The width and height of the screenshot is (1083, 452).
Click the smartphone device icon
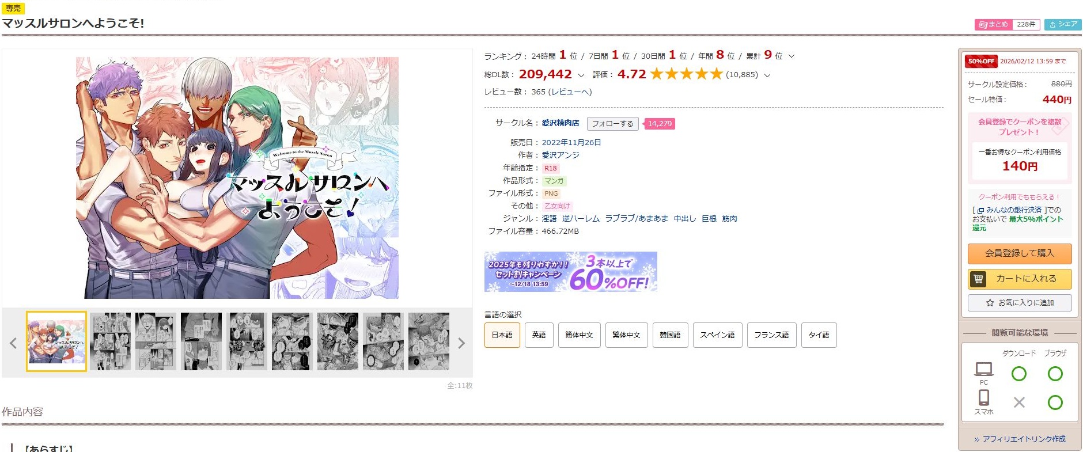click(984, 397)
